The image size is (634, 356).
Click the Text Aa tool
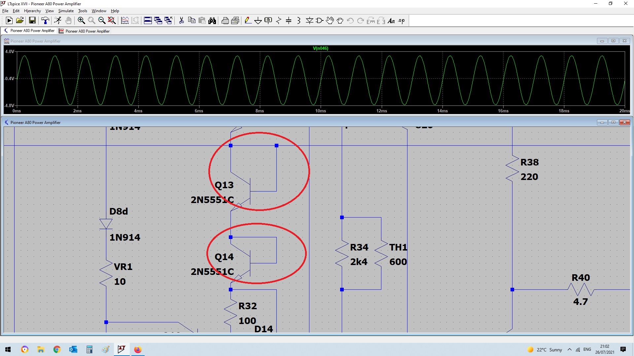pos(391,21)
